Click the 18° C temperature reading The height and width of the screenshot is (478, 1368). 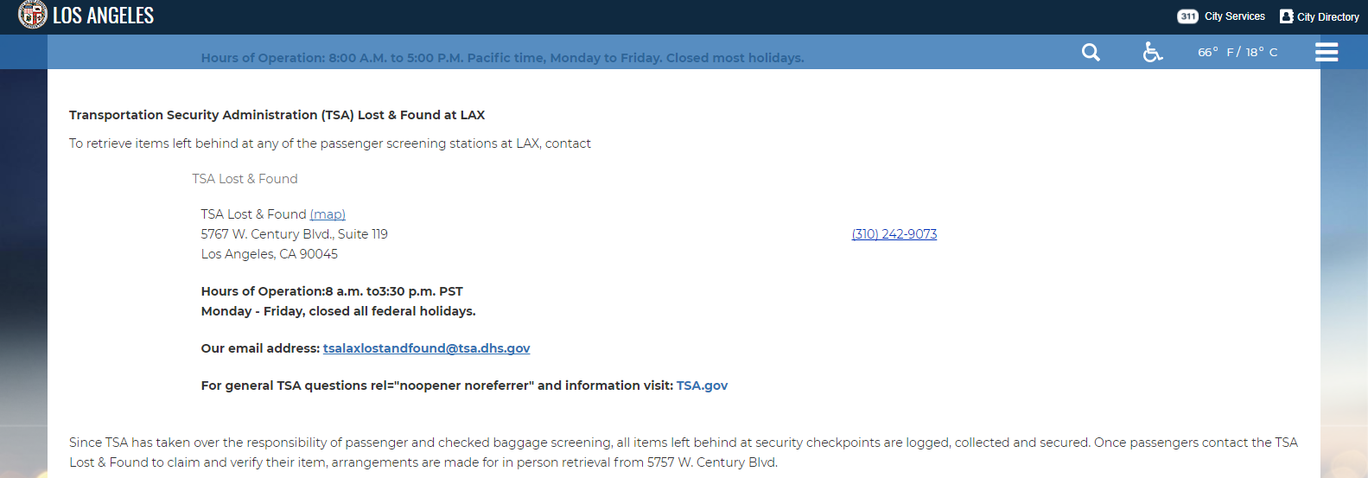coord(1261,53)
